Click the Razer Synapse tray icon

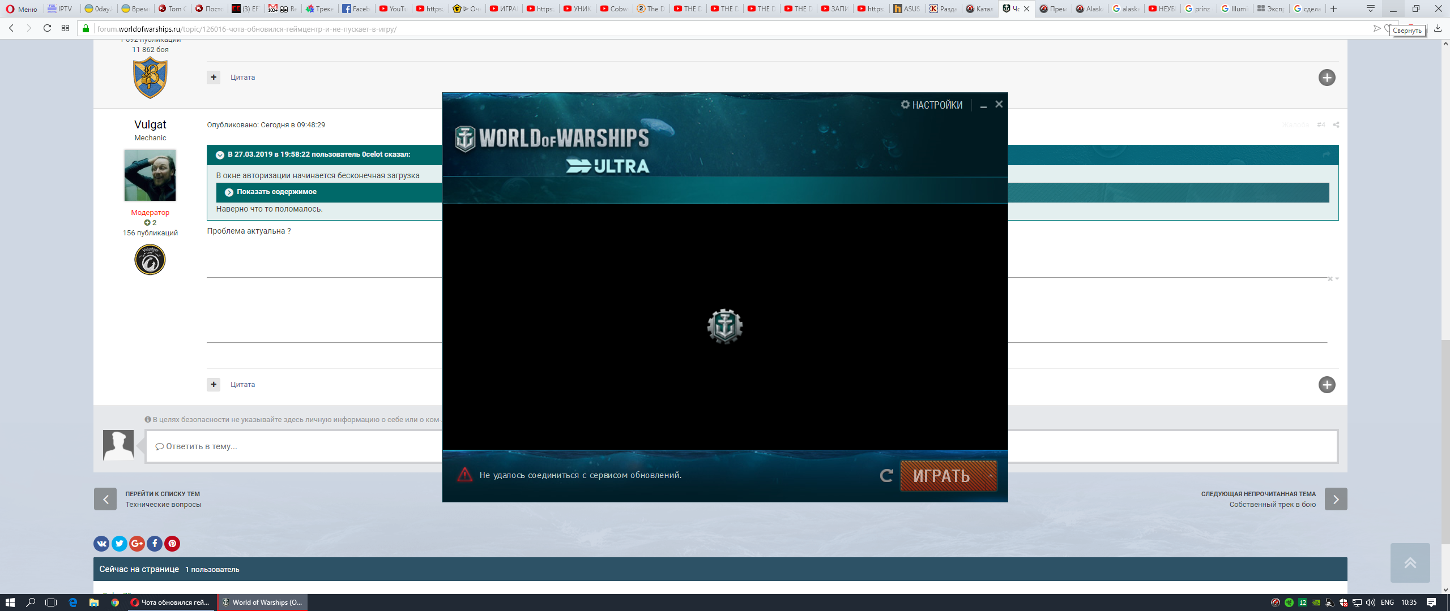pos(1289,603)
